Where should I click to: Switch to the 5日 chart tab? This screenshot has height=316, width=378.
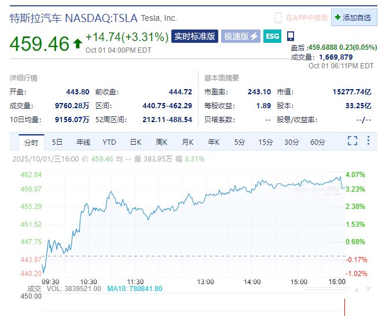coord(57,142)
